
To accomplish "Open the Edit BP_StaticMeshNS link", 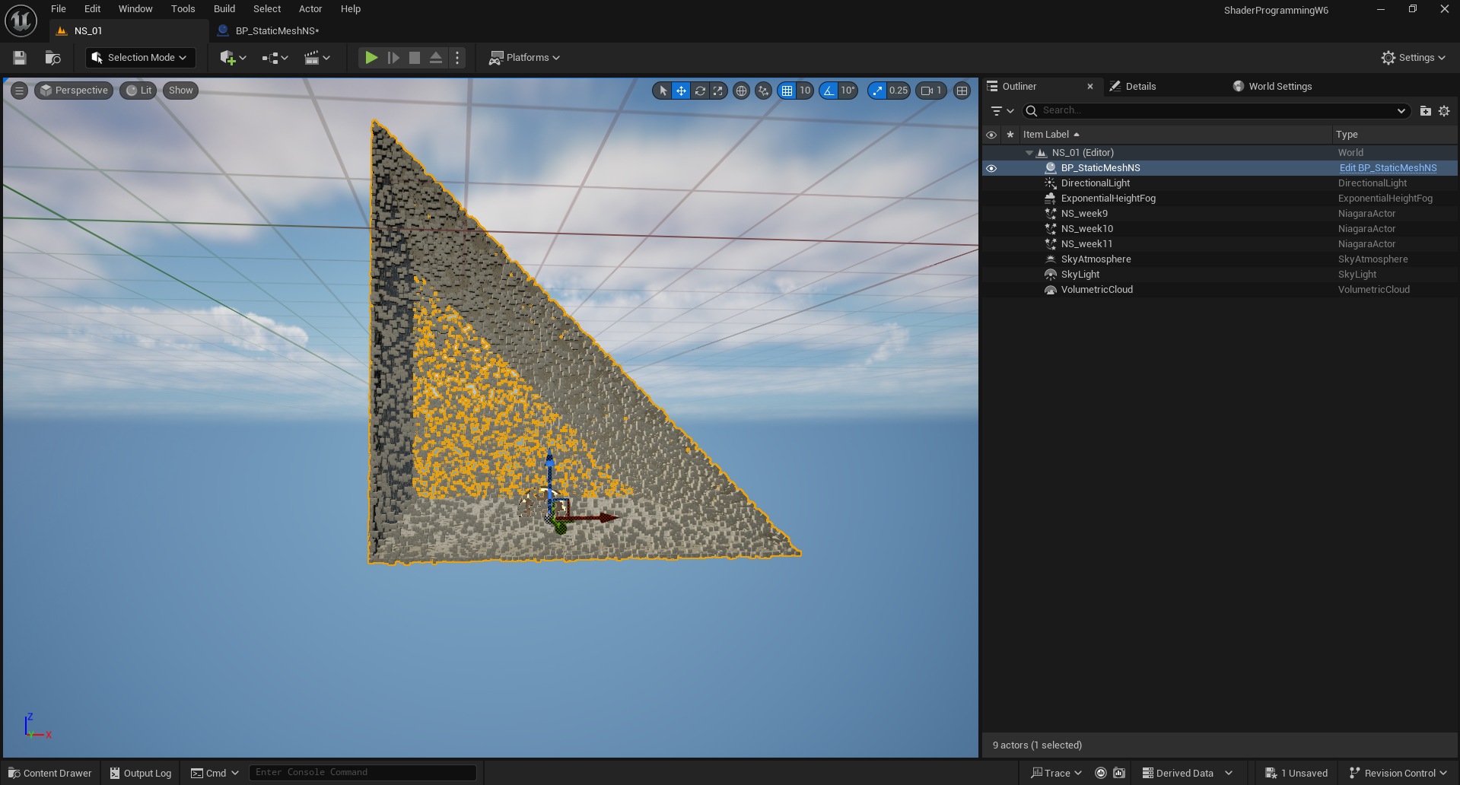I will 1388,168.
